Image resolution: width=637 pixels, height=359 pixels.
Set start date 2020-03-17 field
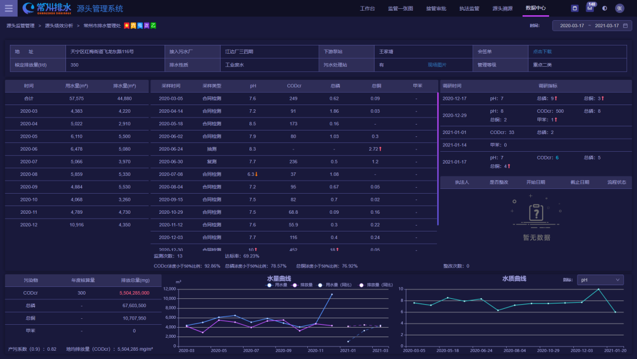coord(572,26)
